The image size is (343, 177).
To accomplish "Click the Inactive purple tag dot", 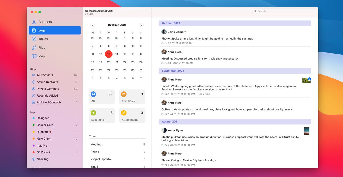I will point(33,145).
